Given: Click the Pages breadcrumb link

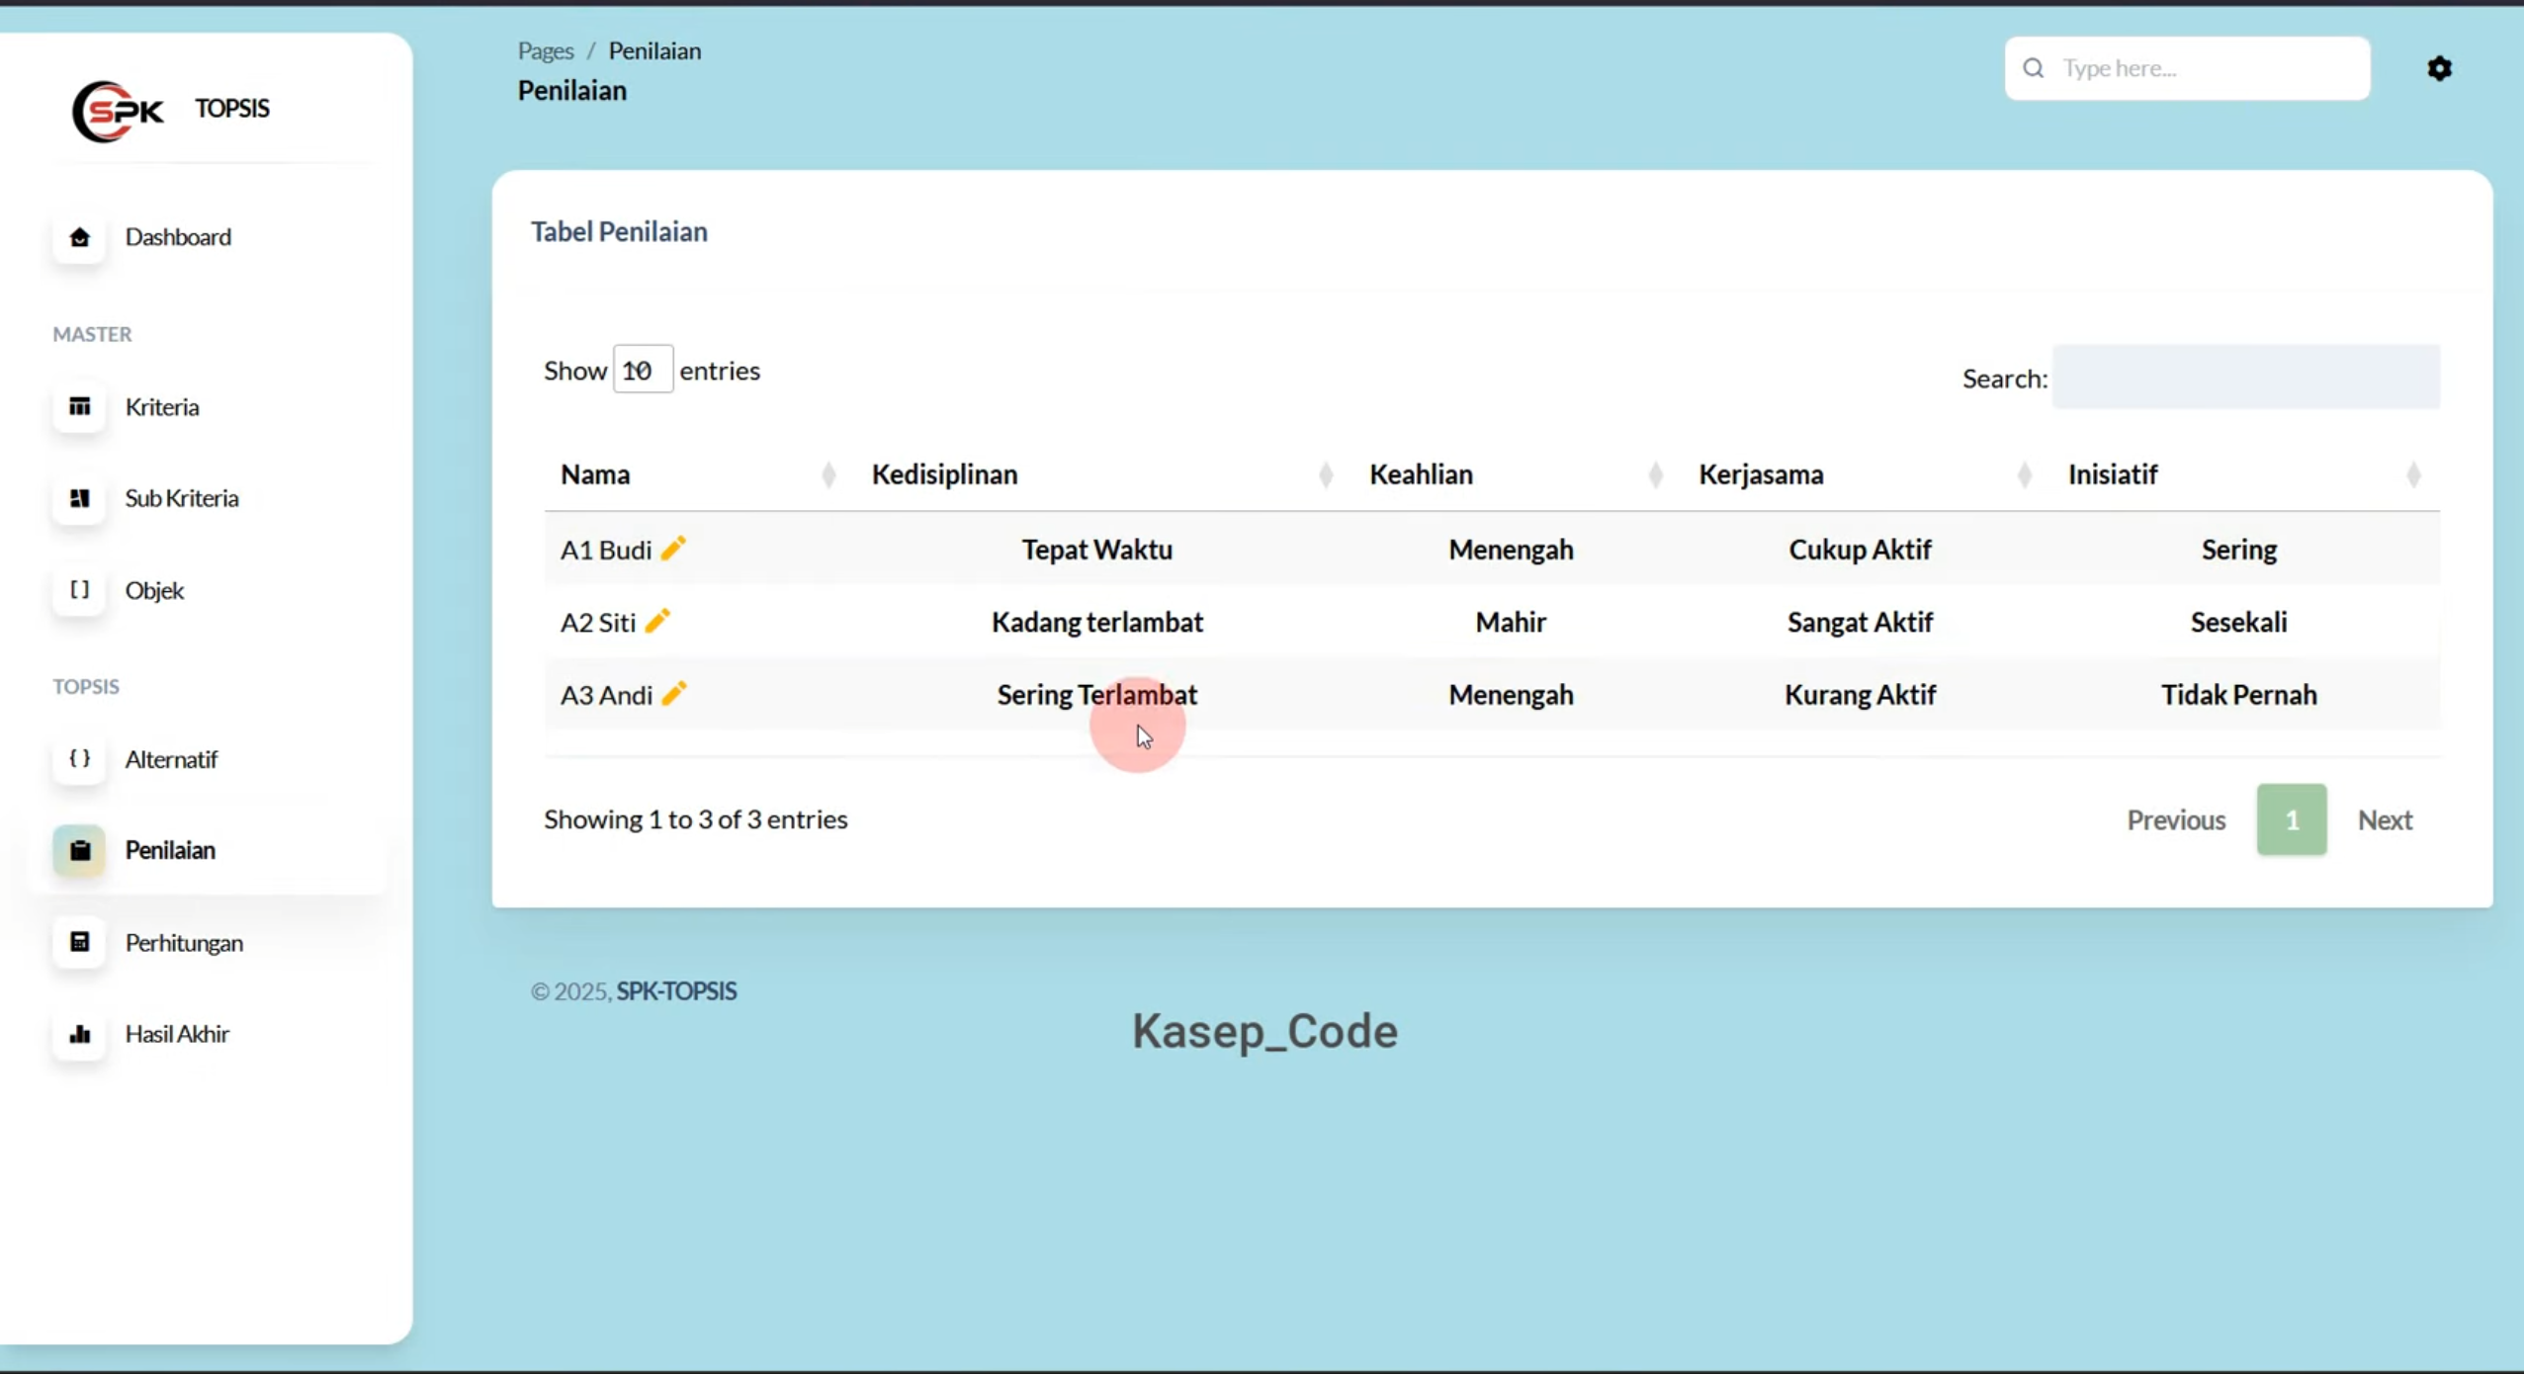Looking at the screenshot, I should click(546, 50).
